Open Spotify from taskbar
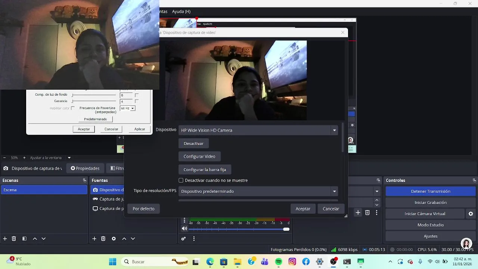478x269 pixels. click(279, 262)
